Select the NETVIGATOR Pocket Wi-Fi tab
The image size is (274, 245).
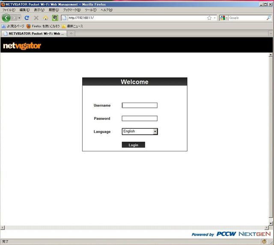coord(33,33)
